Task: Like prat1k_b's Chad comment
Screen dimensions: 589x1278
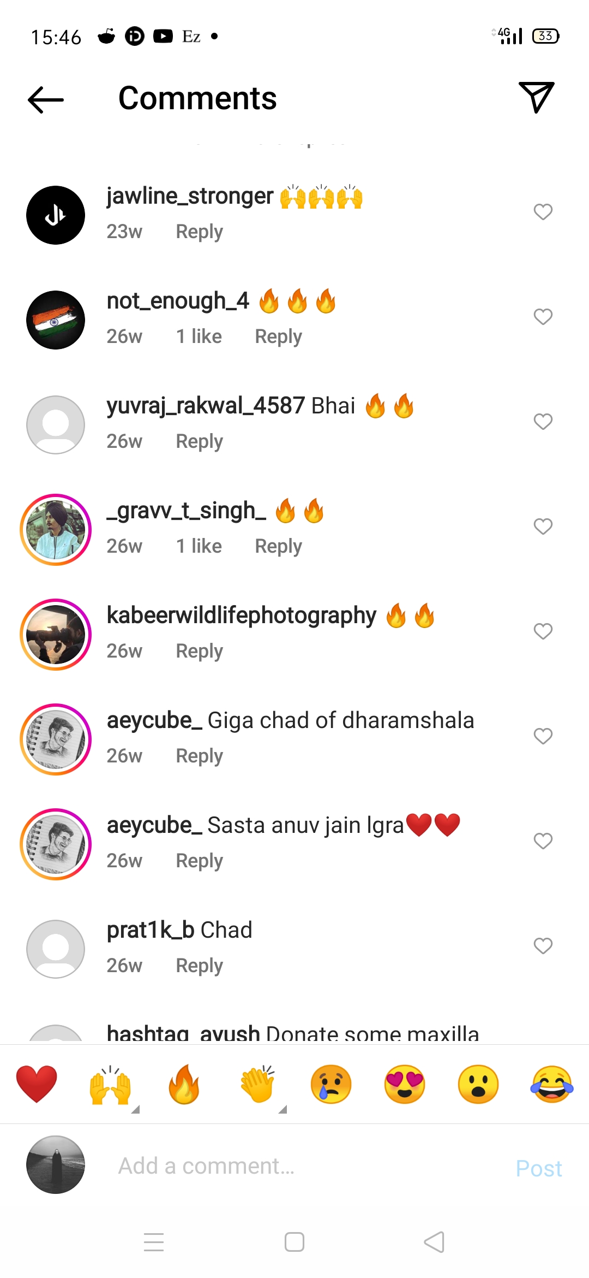Action: (543, 946)
